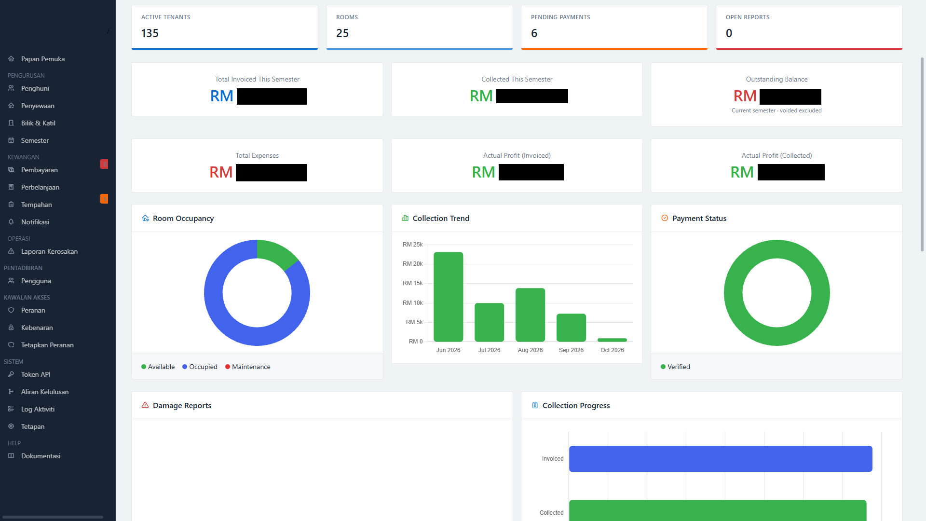
Task: Toggle Verified legend in Payment Status
Action: click(x=675, y=367)
